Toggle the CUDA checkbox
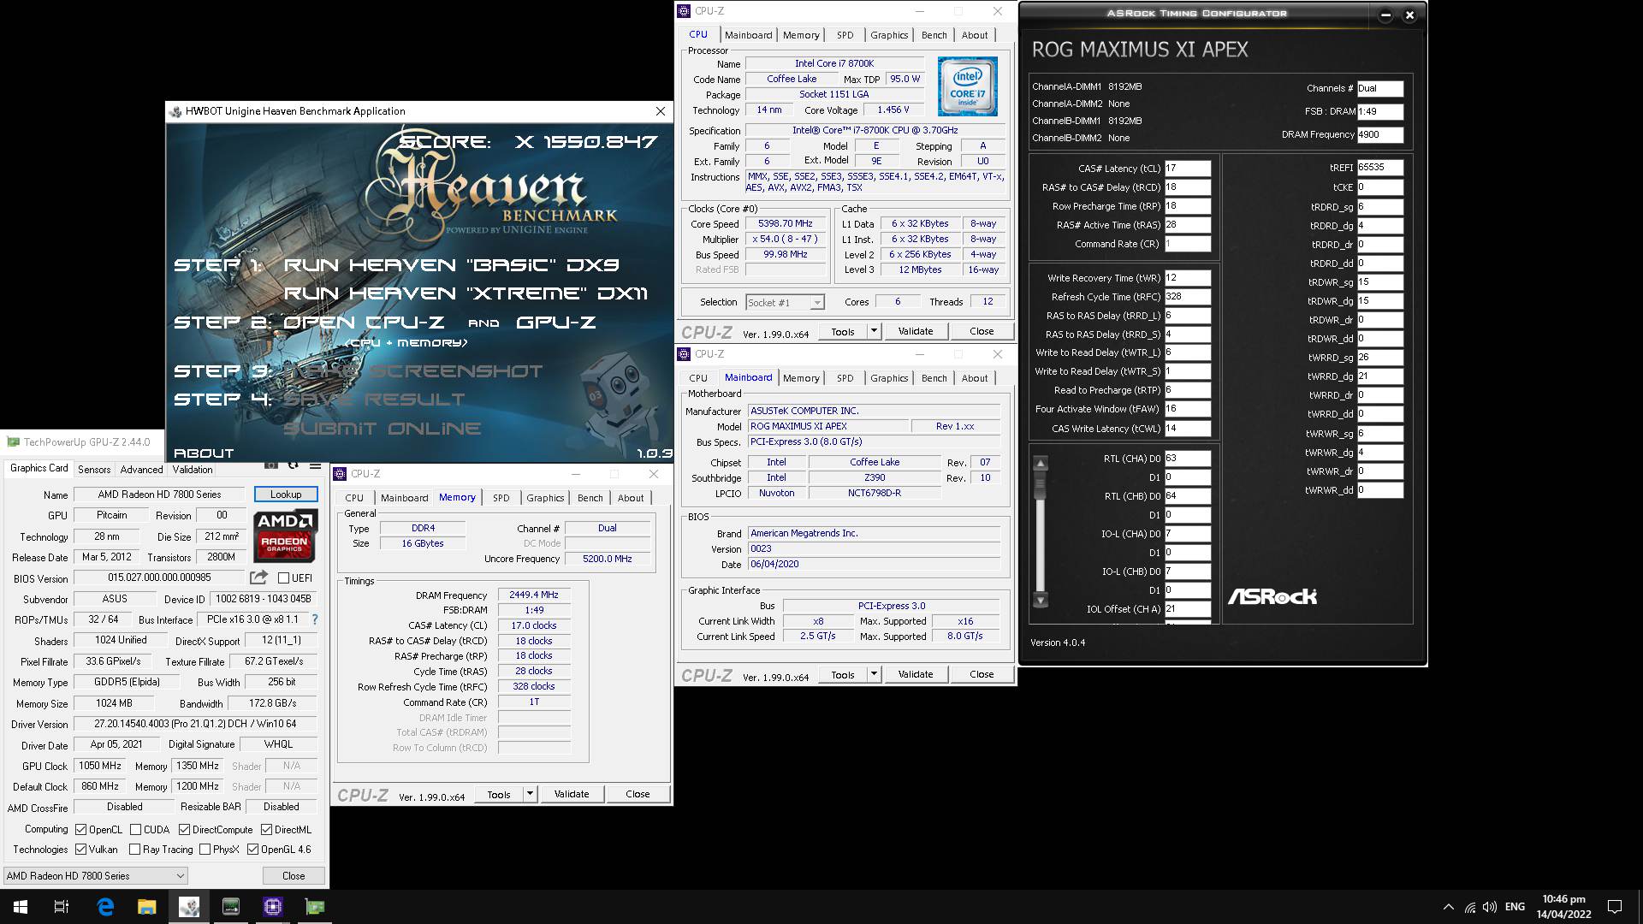 135,830
